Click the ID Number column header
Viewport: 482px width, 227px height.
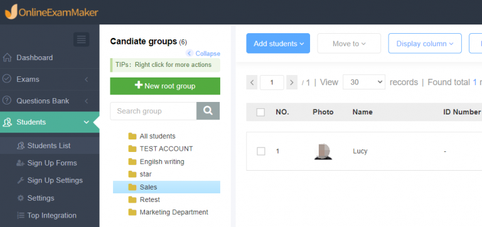462,112
